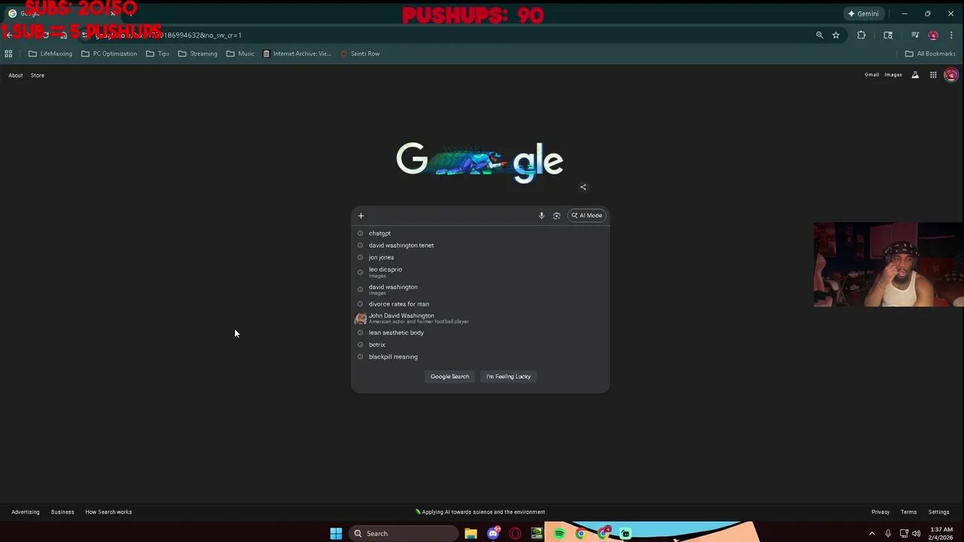Open Internet Archive bookmark

297,53
